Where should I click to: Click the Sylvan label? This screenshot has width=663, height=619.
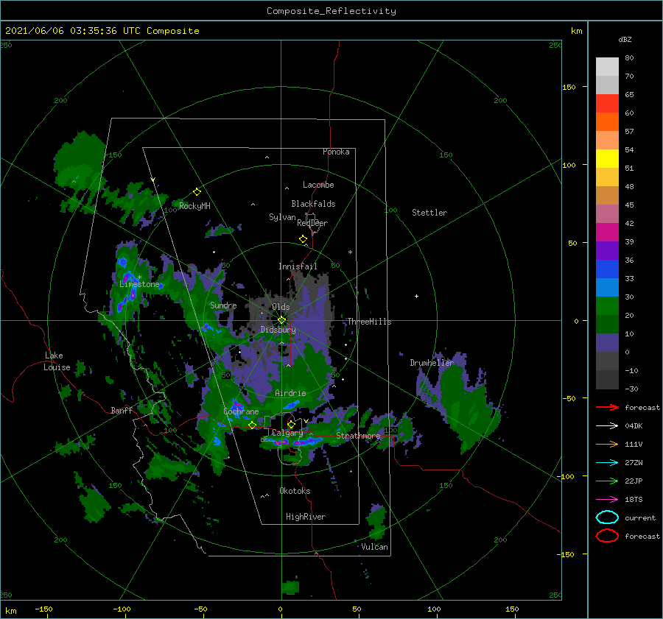click(282, 217)
